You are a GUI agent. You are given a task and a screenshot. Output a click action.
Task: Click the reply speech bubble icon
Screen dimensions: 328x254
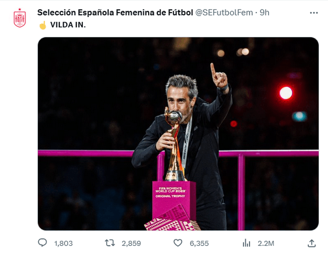tap(43, 243)
